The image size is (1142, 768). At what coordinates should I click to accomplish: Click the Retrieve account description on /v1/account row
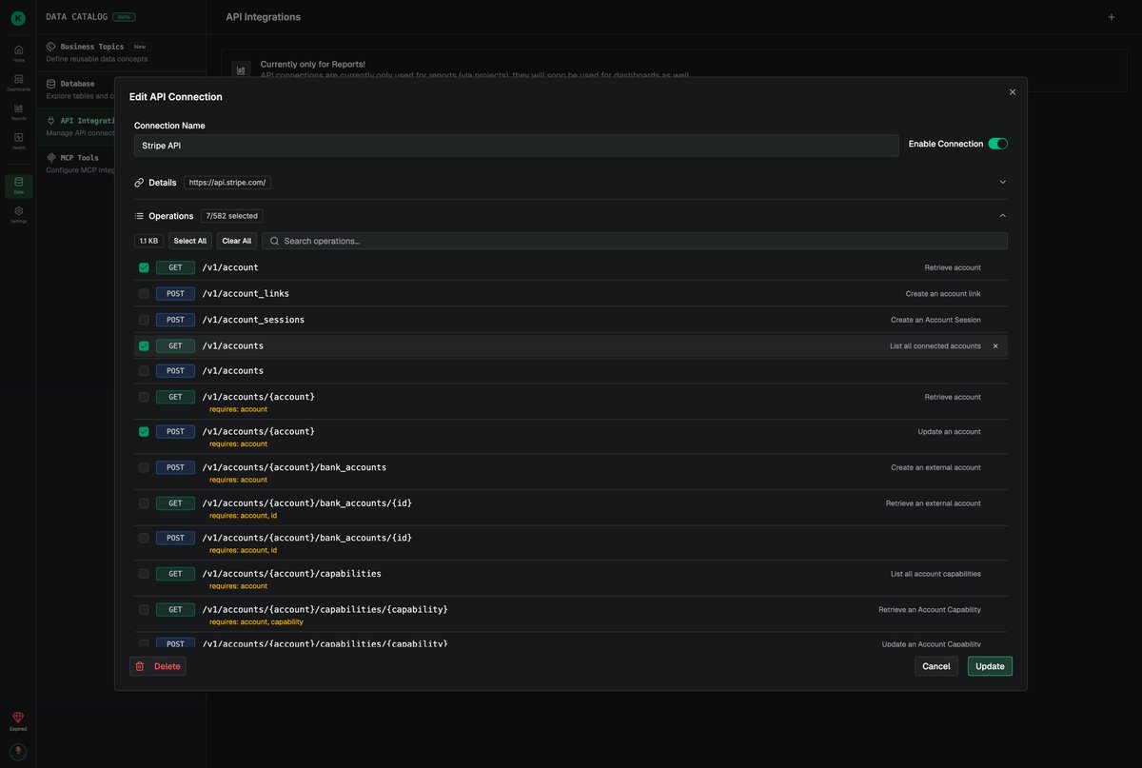coord(953,268)
